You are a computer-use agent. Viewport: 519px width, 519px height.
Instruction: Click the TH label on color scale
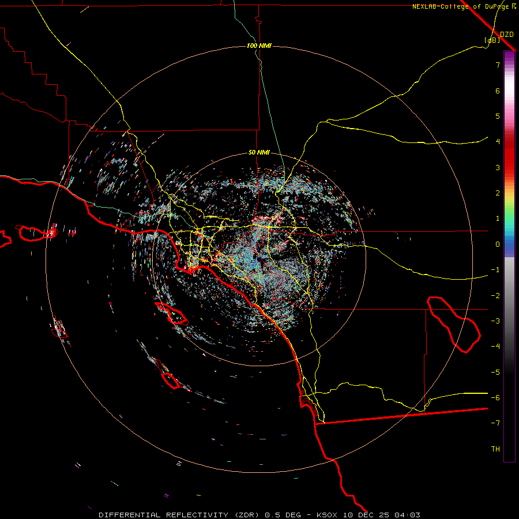point(495,449)
